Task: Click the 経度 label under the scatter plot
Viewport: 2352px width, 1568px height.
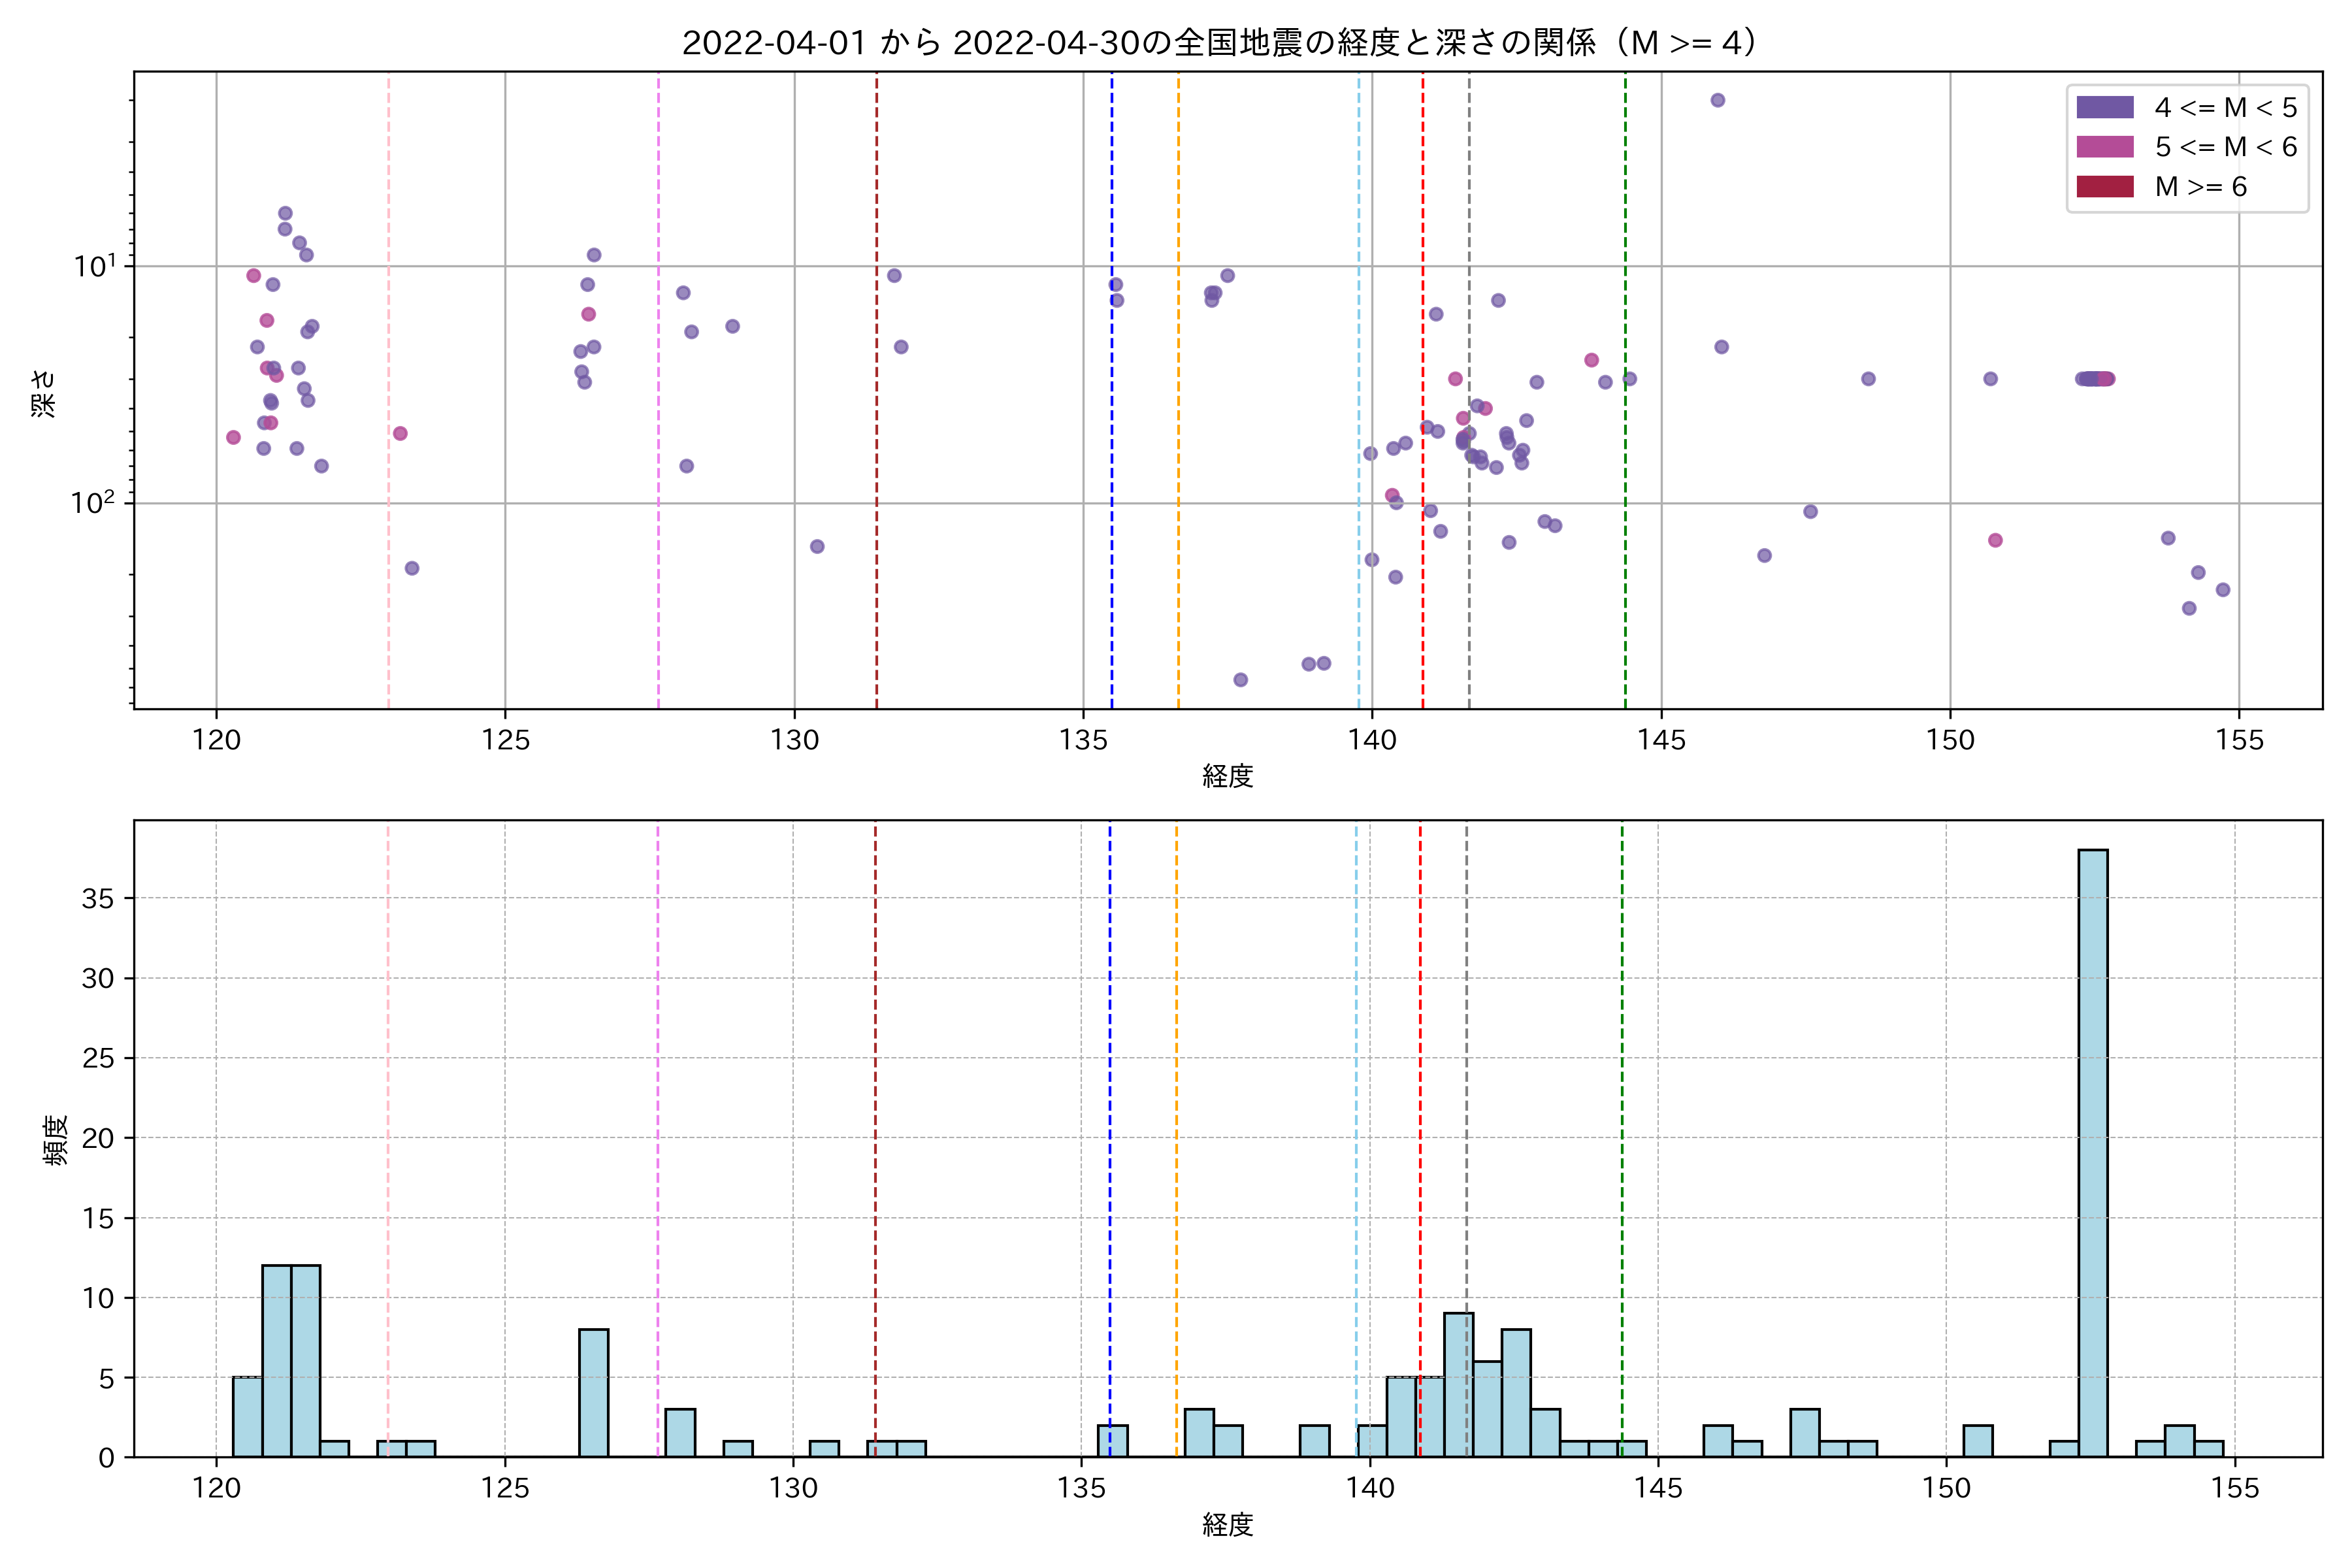Action: click(x=1227, y=776)
